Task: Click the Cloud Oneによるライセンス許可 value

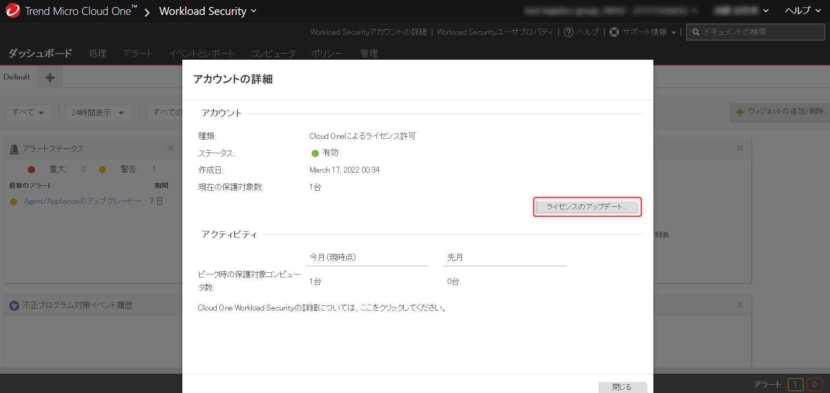Action: point(362,136)
